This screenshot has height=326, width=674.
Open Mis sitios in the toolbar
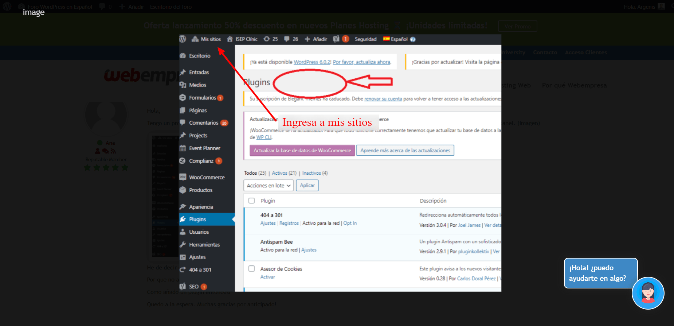(211, 39)
